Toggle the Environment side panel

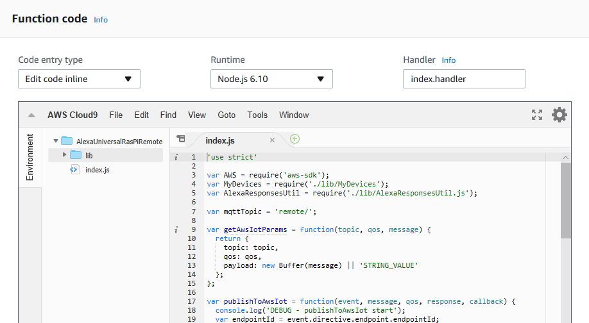point(30,157)
